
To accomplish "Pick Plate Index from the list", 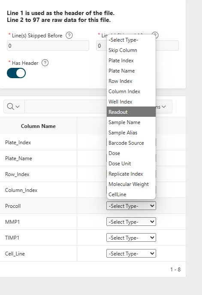I will (x=131, y=61).
